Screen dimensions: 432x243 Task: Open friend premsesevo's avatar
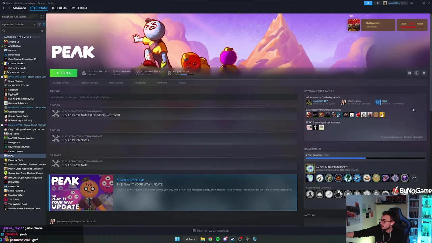344,102
